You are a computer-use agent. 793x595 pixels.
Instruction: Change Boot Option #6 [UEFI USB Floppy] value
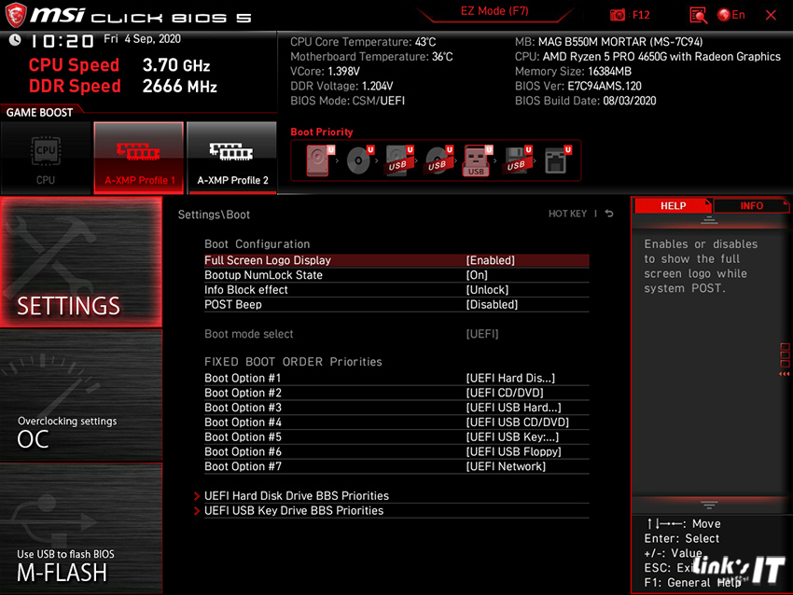click(513, 451)
